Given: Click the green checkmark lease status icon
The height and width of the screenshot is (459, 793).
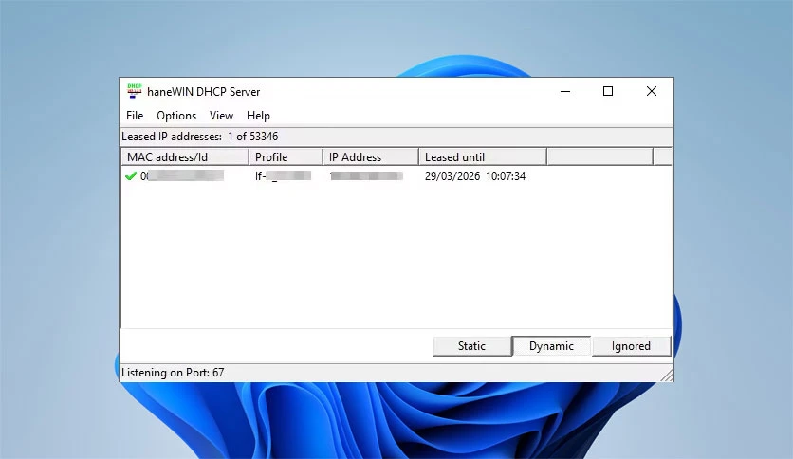Looking at the screenshot, I should (x=131, y=175).
